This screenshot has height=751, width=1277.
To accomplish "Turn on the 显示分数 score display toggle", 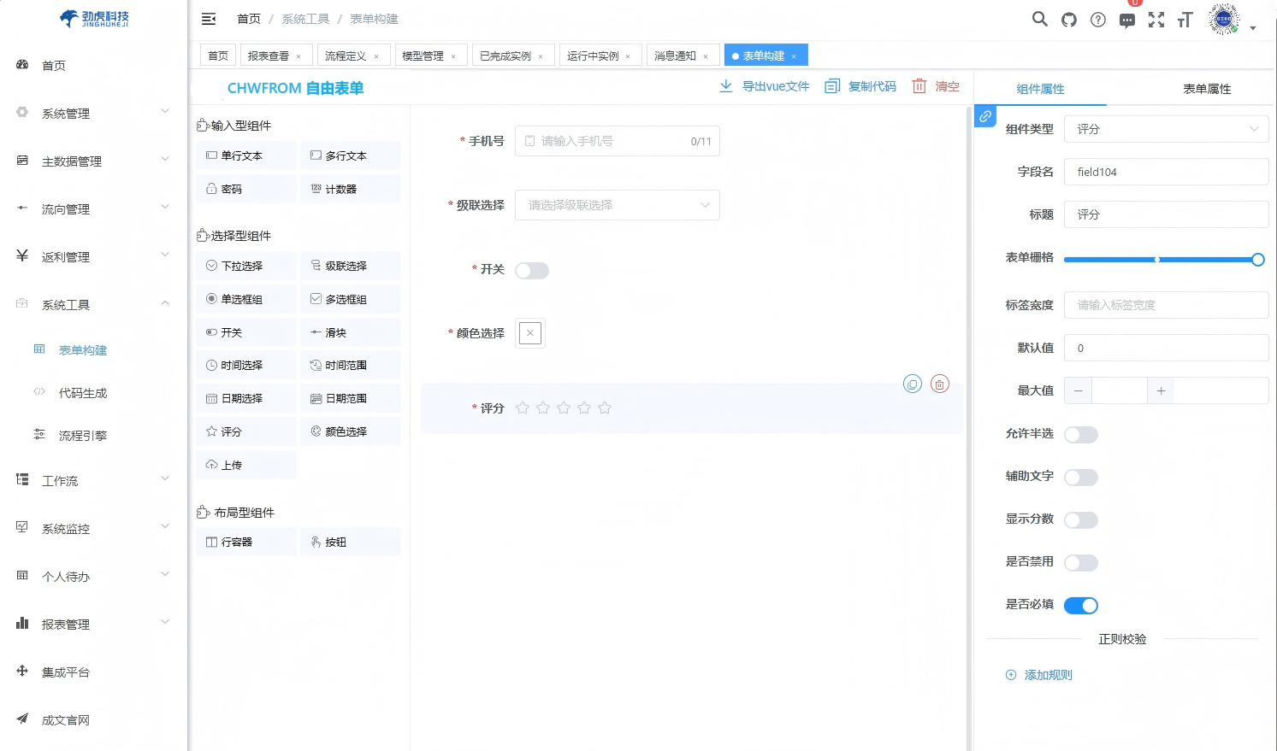I will click(x=1080, y=519).
